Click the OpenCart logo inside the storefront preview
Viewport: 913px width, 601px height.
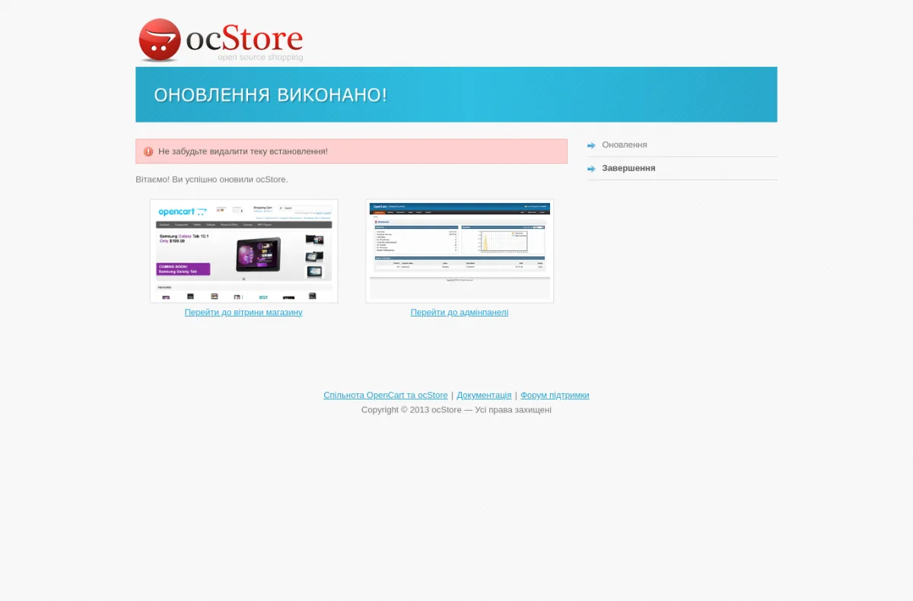183,211
